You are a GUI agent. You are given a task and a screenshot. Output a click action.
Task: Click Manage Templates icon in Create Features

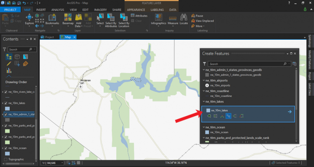pos(294,64)
